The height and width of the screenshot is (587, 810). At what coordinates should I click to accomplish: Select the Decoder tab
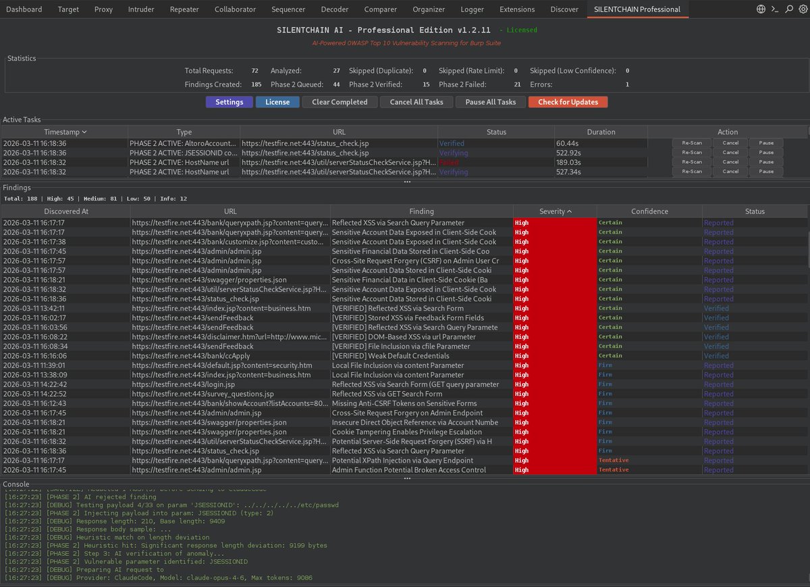(335, 9)
